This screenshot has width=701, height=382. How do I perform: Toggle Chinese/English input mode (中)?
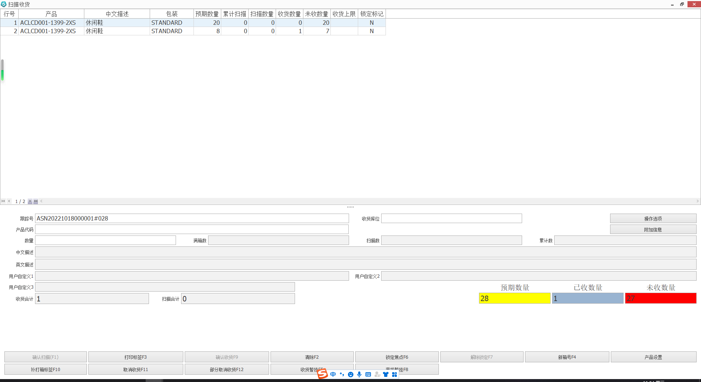point(333,374)
